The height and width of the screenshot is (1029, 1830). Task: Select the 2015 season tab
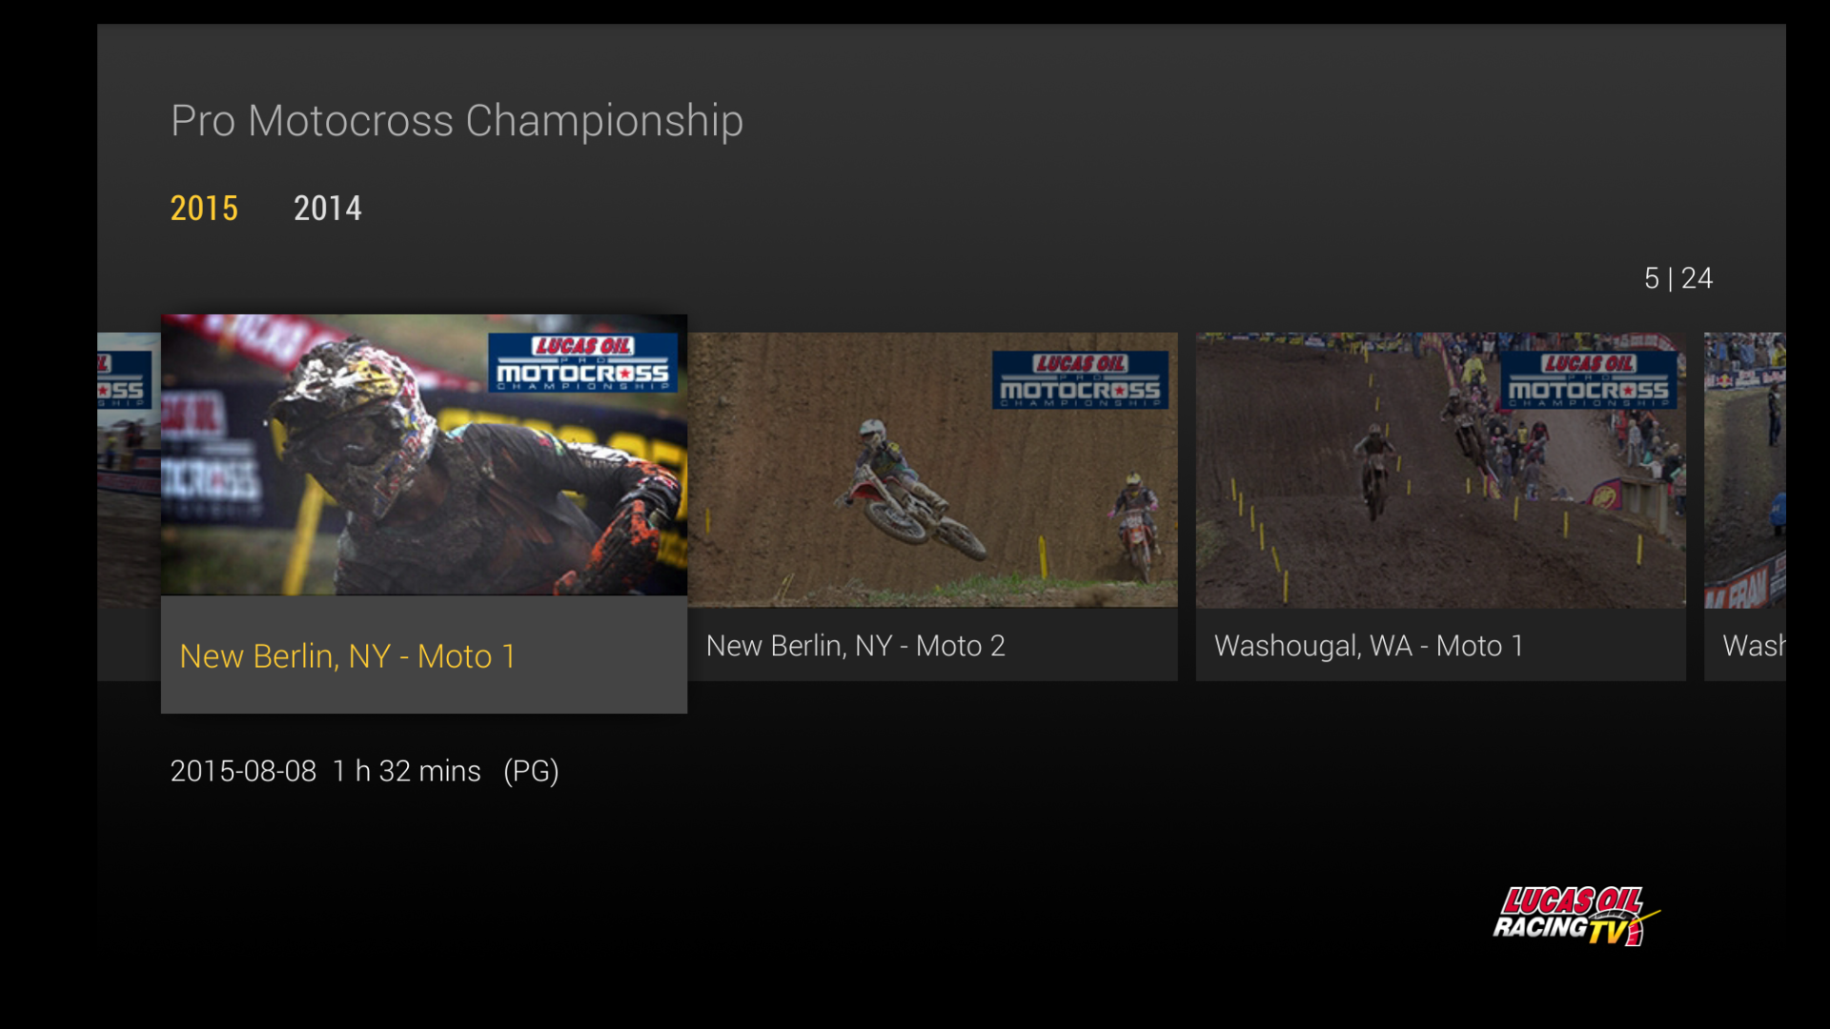[204, 208]
